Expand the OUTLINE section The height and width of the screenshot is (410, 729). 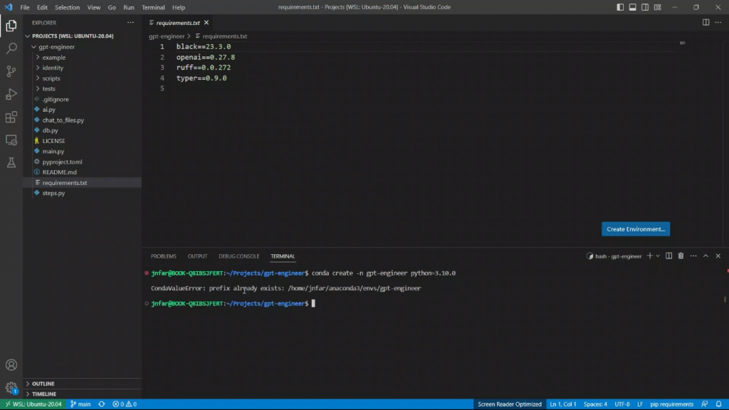click(43, 384)
